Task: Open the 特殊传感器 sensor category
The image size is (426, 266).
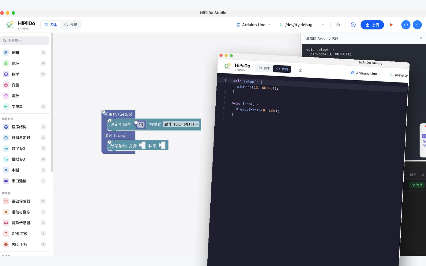Action: point(24,223)
